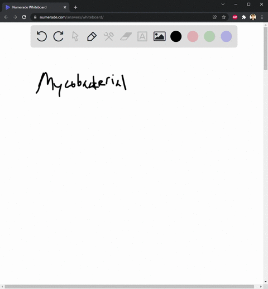Choose the pink pen color
Viewport: 268px width, 289px height.
coord(193,36)
